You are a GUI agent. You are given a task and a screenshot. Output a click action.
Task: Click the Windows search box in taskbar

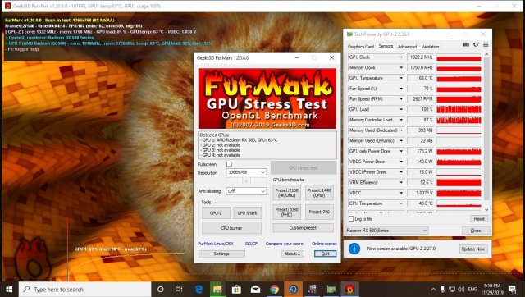(85, 290)
